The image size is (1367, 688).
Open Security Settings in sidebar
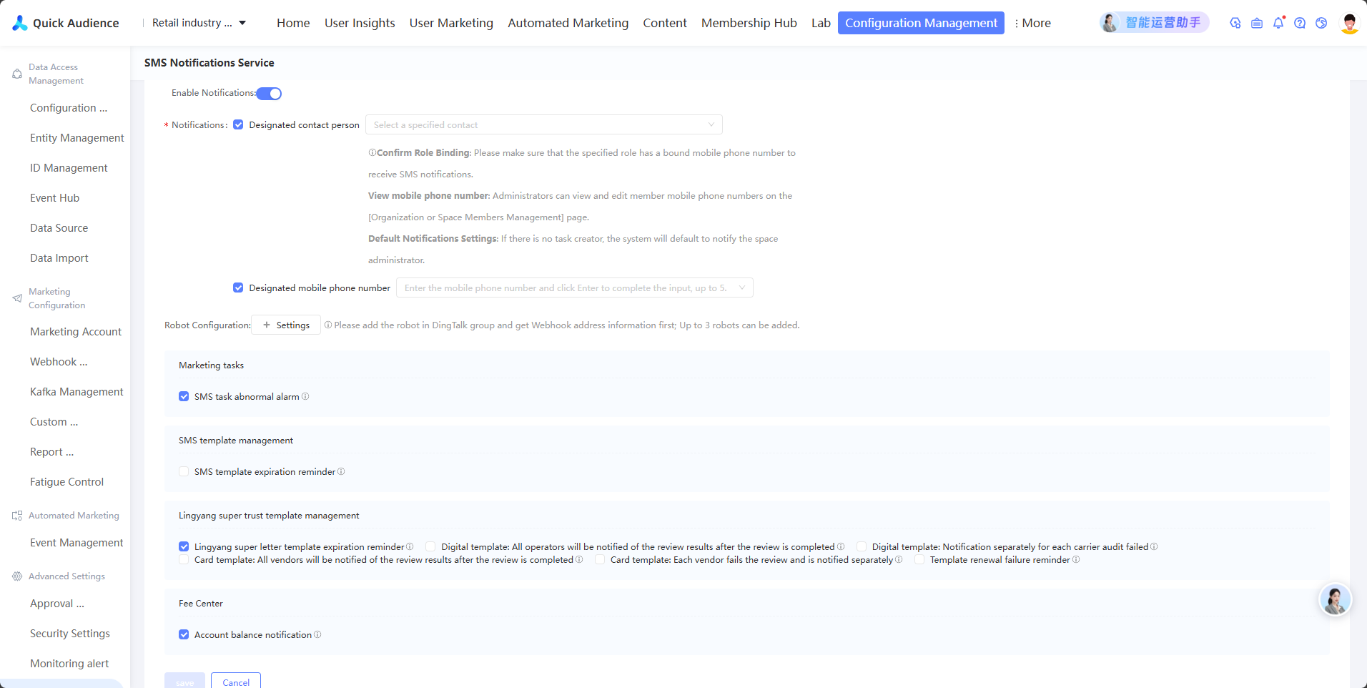click(x=70, y=634)
